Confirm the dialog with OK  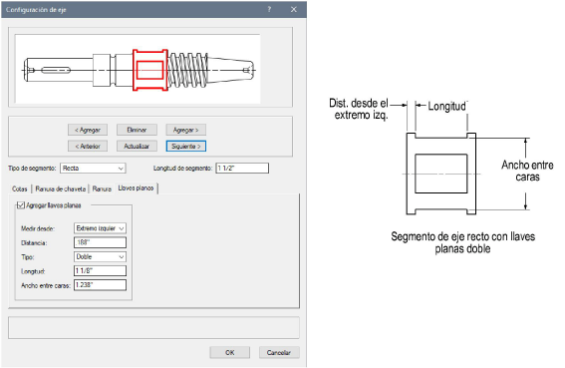point(229,352)
